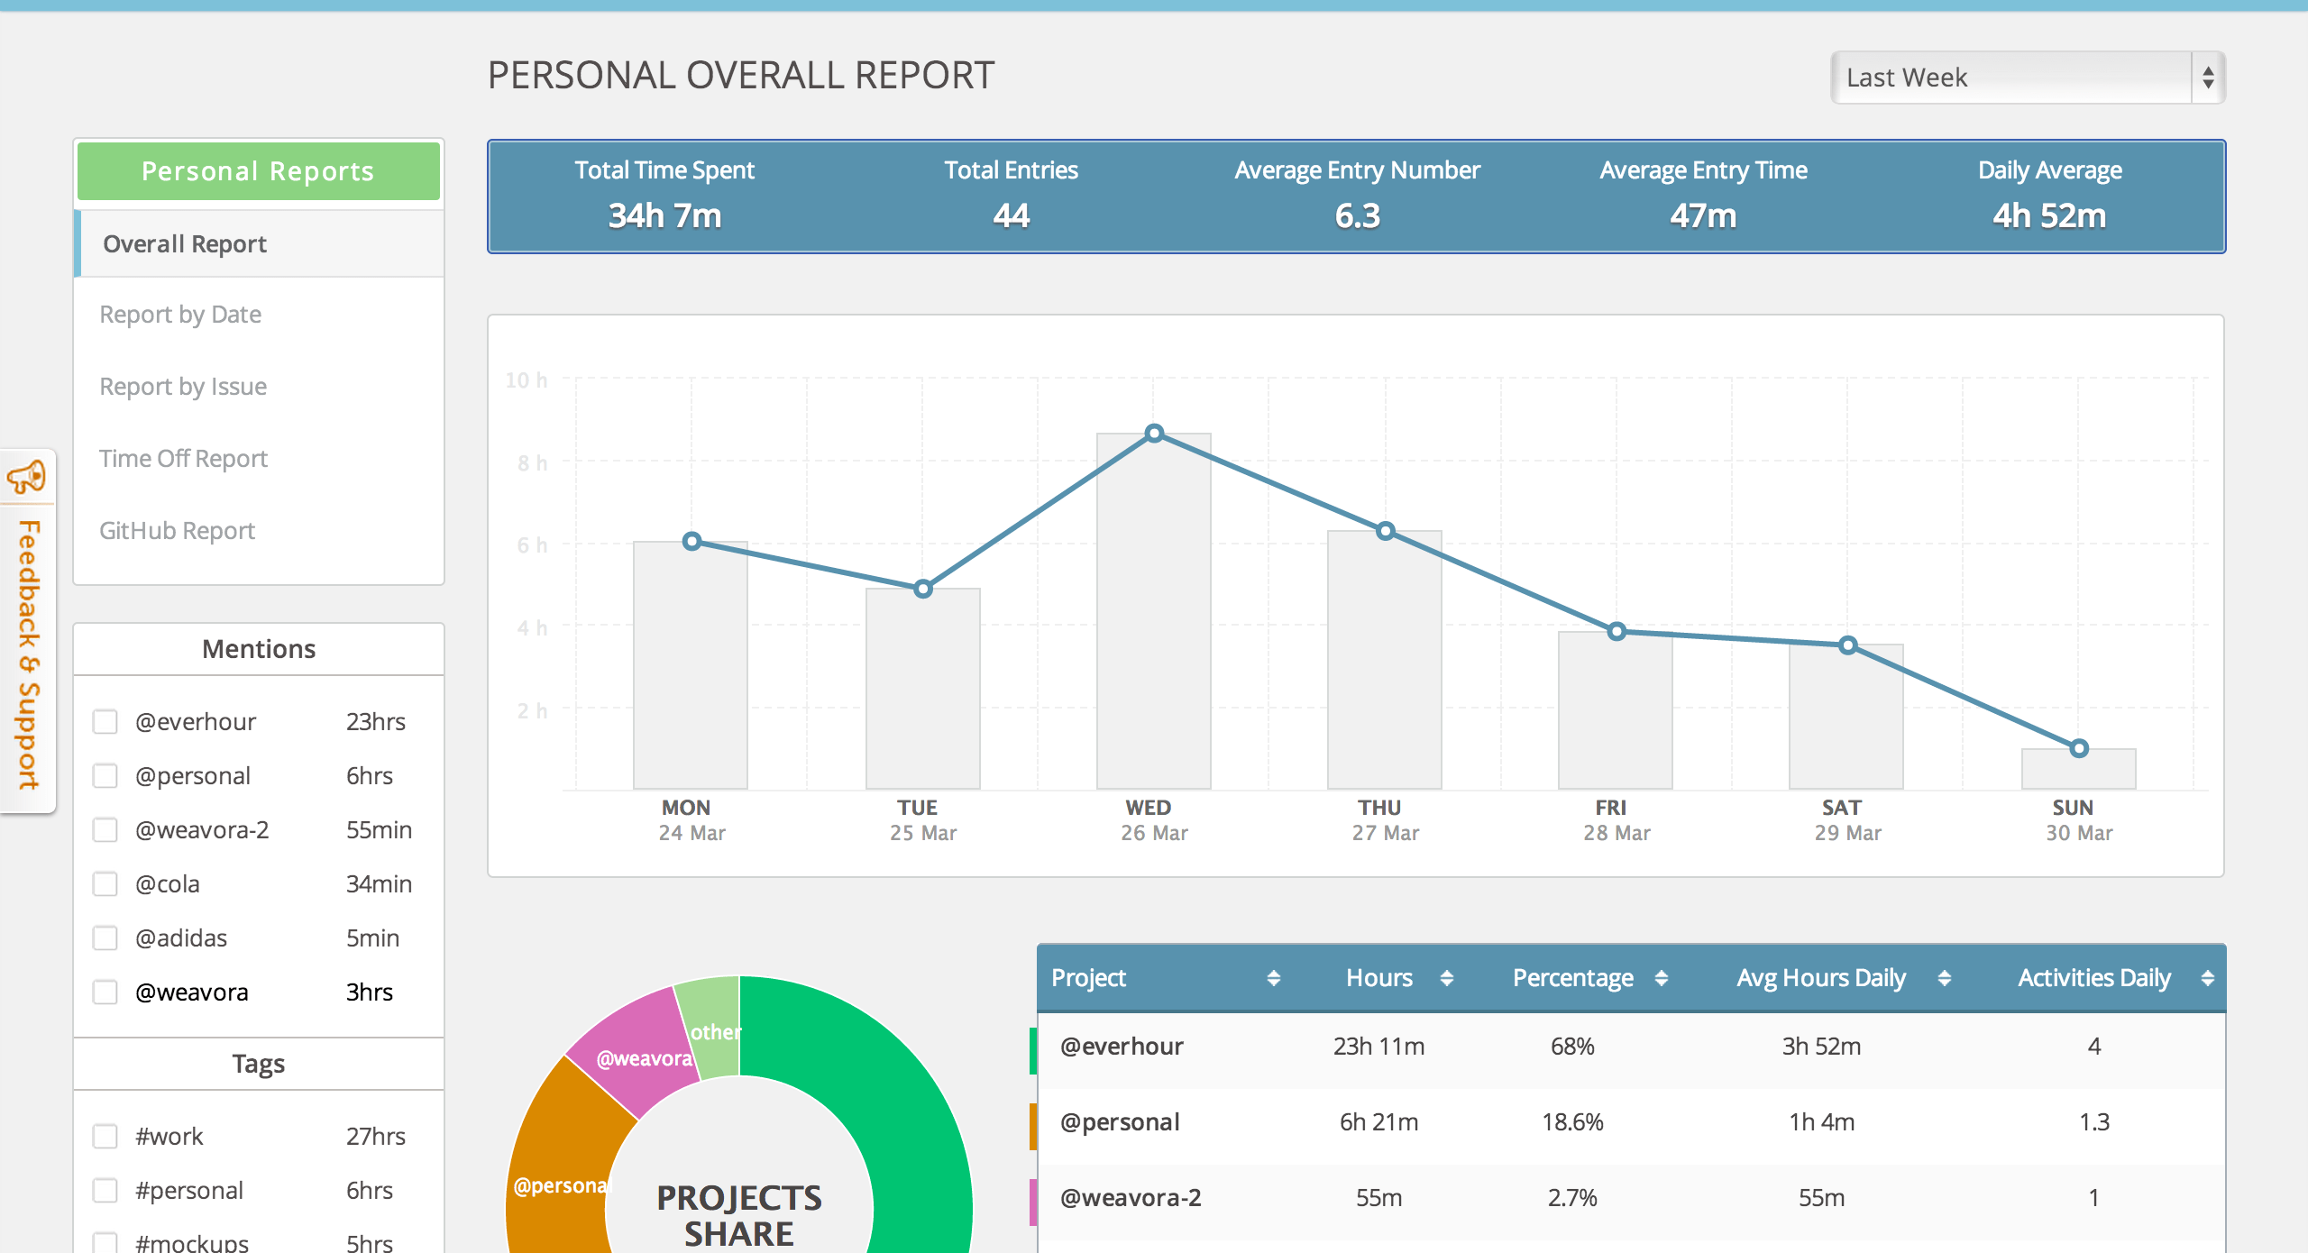Click the Saturday data point on chart

click(1847, 645)
